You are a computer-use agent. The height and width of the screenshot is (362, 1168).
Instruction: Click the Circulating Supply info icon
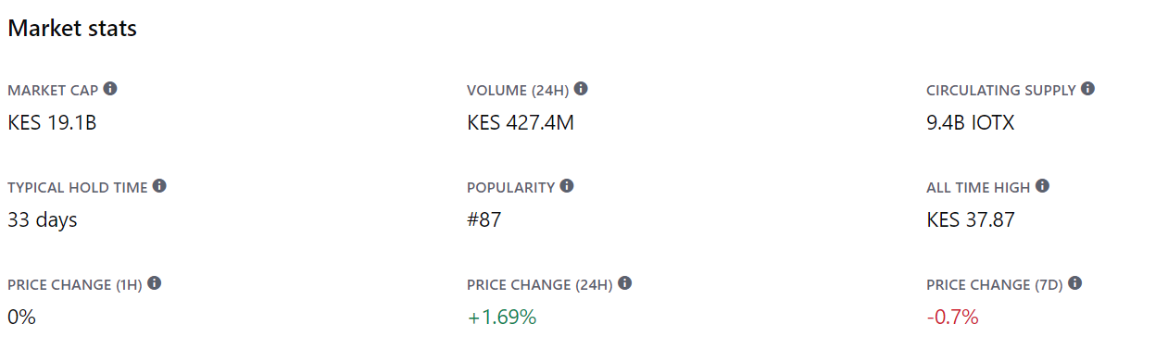1087,89
